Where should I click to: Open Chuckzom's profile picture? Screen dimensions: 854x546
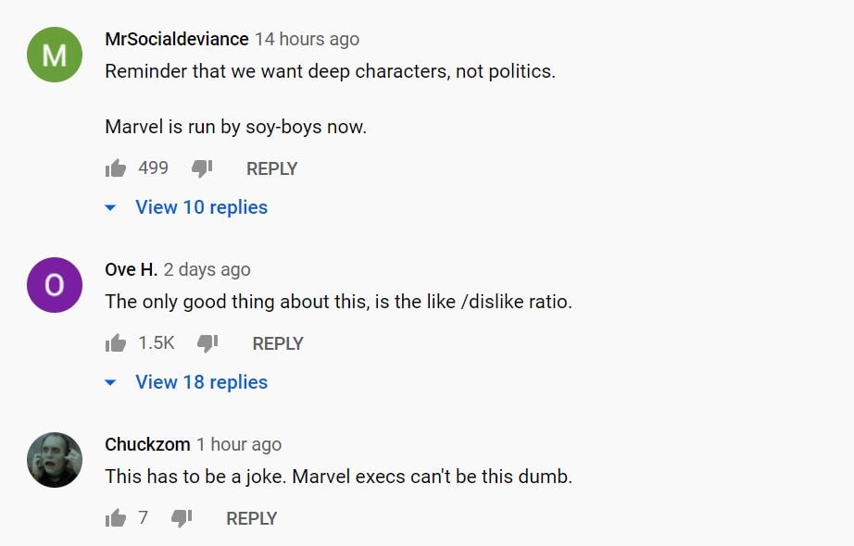[x=55, y=460]
